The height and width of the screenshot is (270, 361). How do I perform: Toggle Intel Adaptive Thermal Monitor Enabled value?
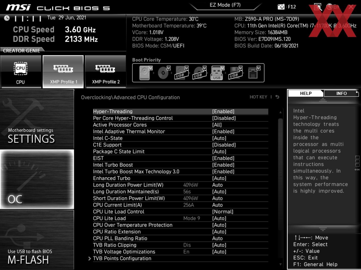[x=223, y=131]
